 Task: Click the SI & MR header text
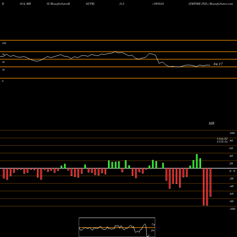click(25, 4)
